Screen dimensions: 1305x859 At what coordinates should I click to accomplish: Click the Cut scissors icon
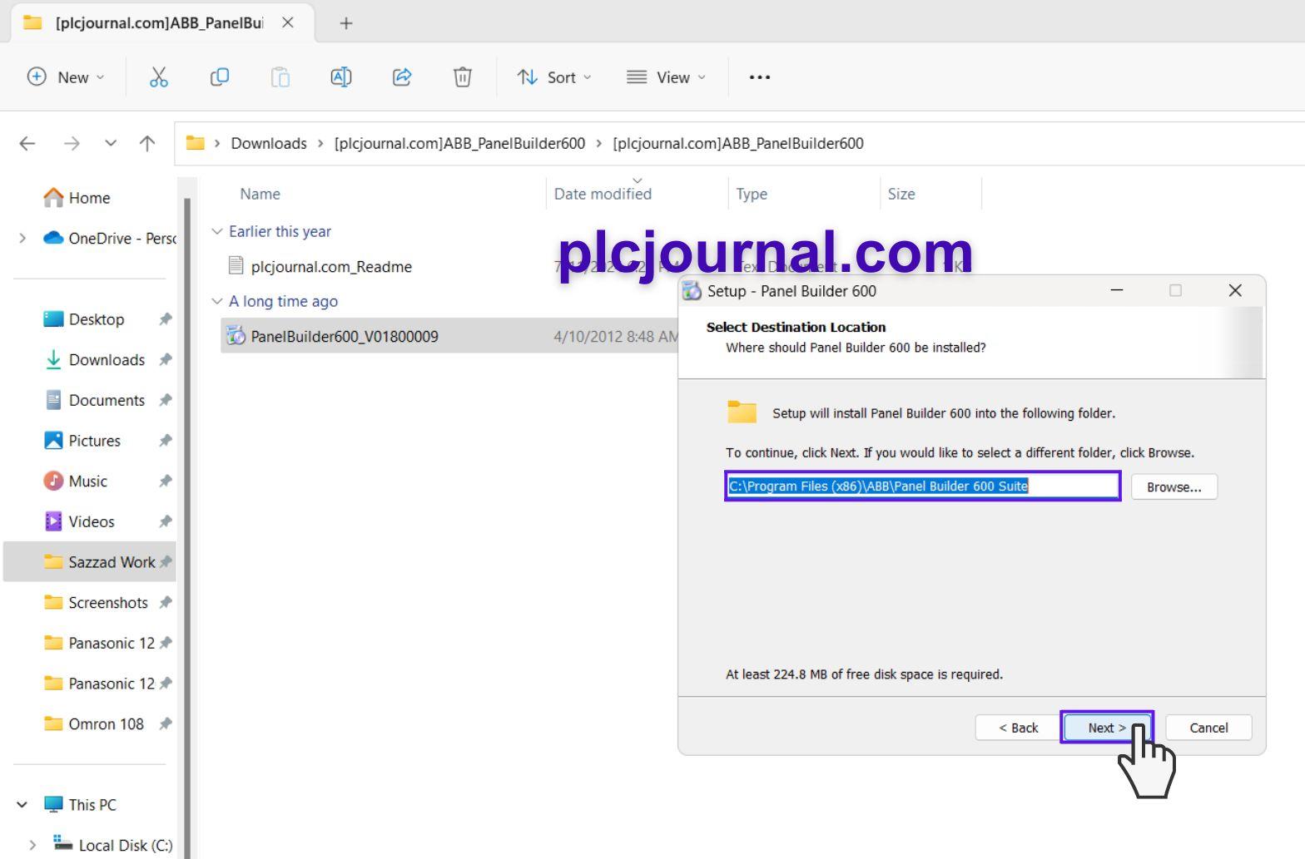point(158,77)
